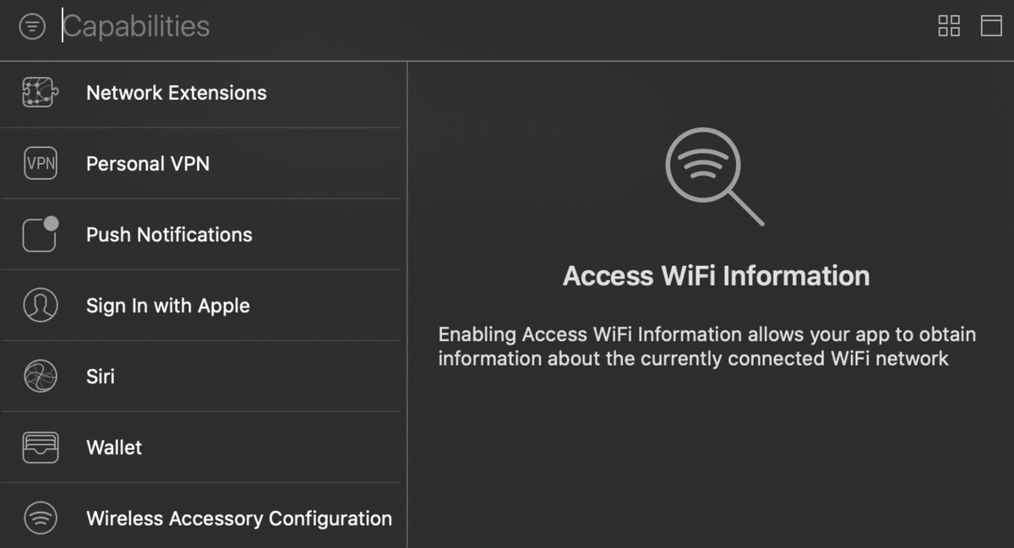Click the VPN badge icon
The image size is (1014, 548).
[40, 164]
